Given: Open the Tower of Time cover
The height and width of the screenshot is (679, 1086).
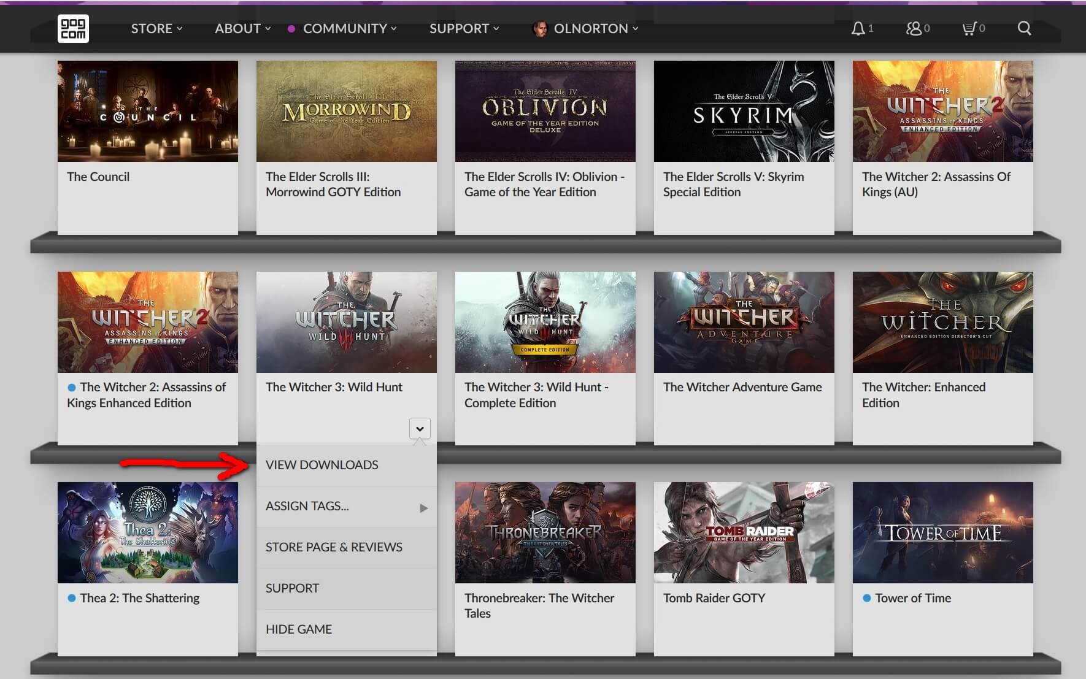Looking at the screenshot, I should point(943,532).
